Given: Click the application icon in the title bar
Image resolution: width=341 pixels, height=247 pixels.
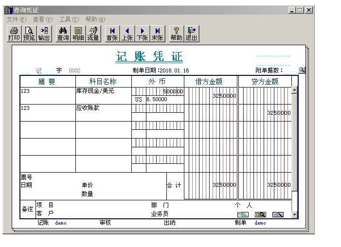Looking at the screenshot, I should (8, 10).
